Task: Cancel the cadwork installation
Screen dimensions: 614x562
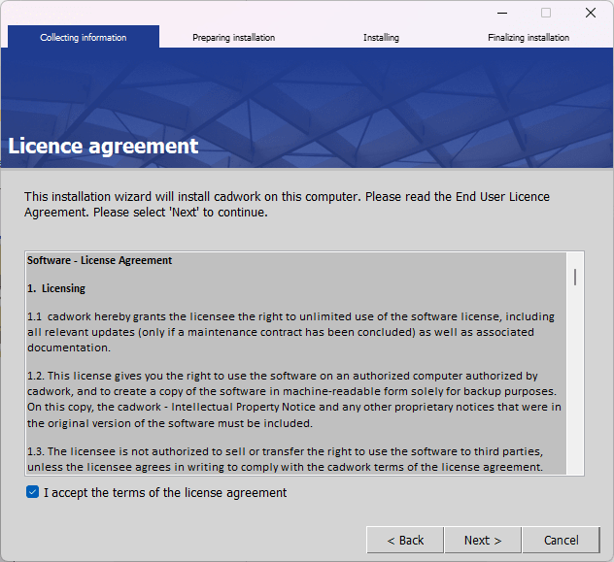Action: 561,540
